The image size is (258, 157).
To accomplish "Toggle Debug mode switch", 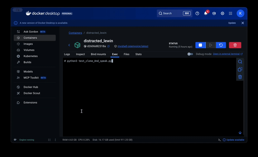I will pos(190,54).
